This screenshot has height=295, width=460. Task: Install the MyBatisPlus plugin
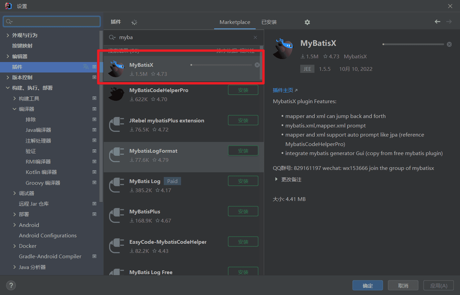tap(243, 211)
